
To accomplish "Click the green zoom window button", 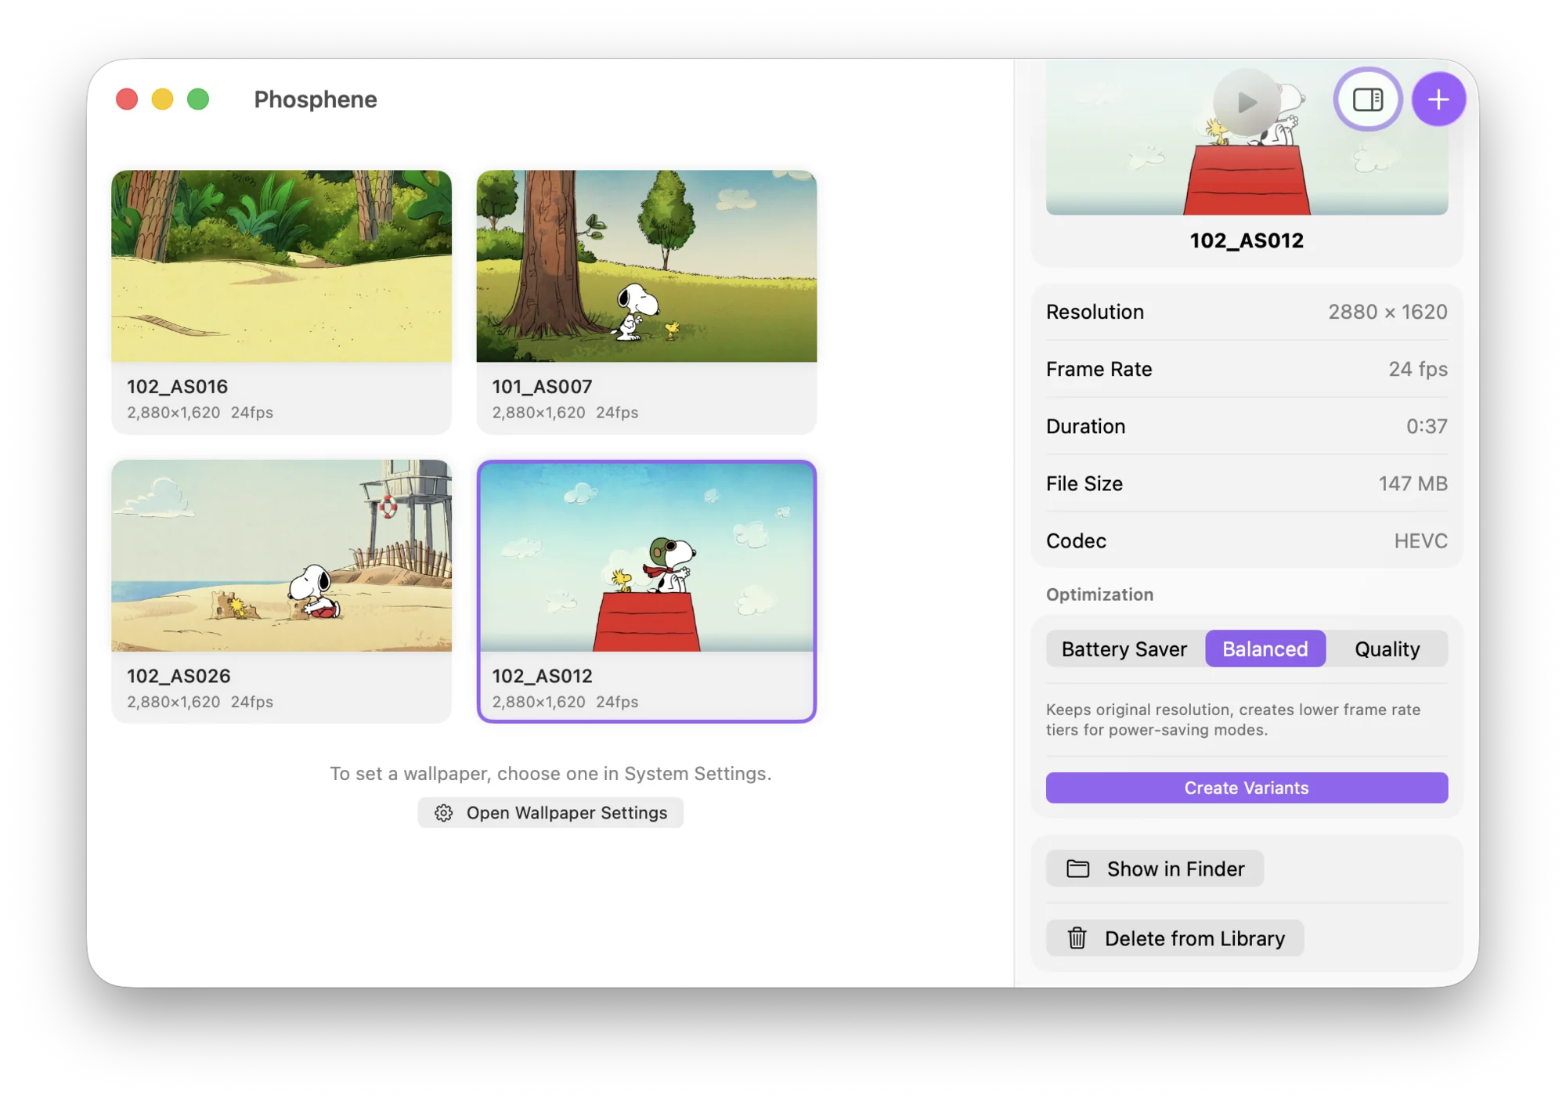I will tap(198, 99).
